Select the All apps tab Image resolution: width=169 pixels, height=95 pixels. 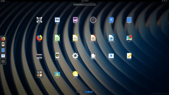(x=89, y=92)
